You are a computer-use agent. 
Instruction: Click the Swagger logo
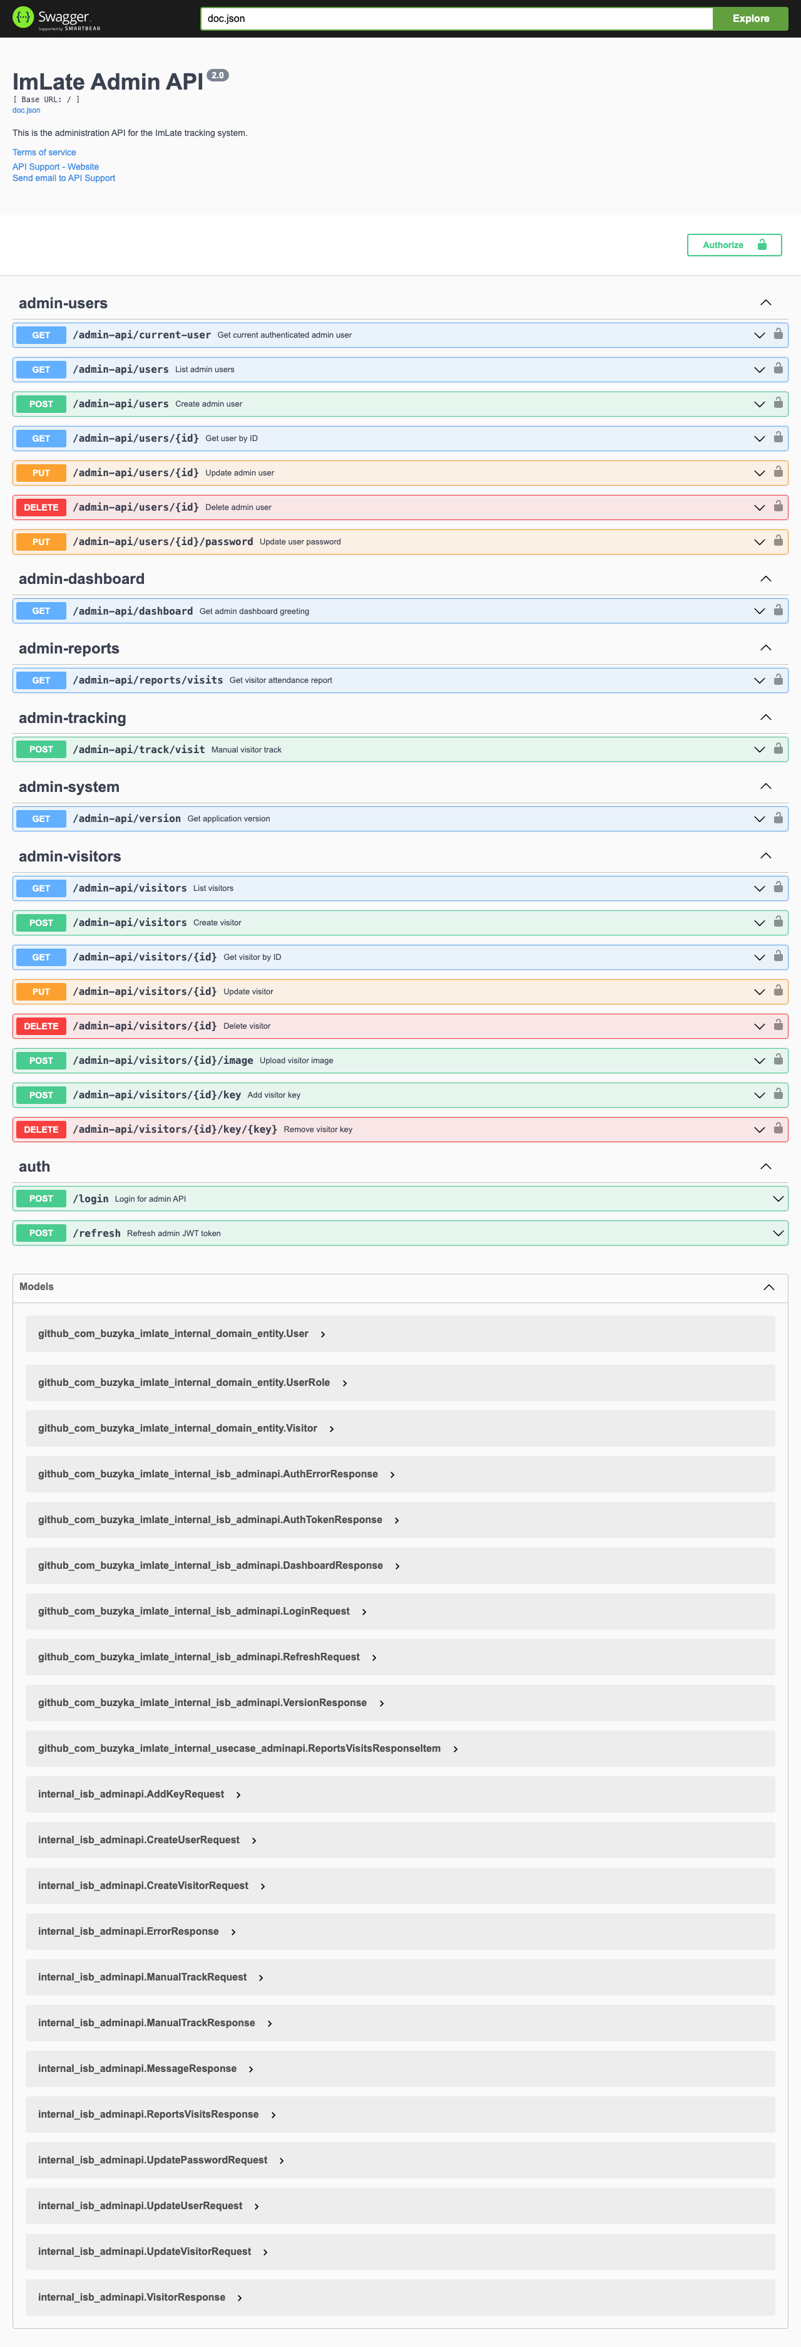point(56,18)
